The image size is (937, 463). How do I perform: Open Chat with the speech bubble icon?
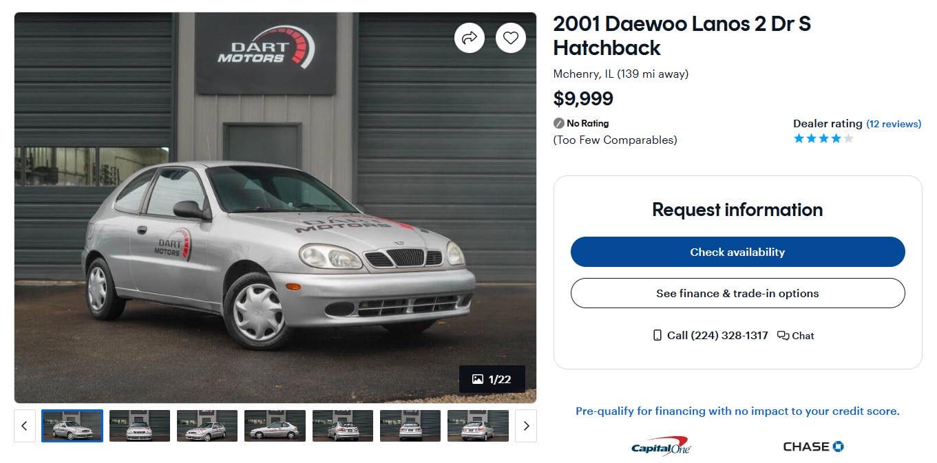783,336
